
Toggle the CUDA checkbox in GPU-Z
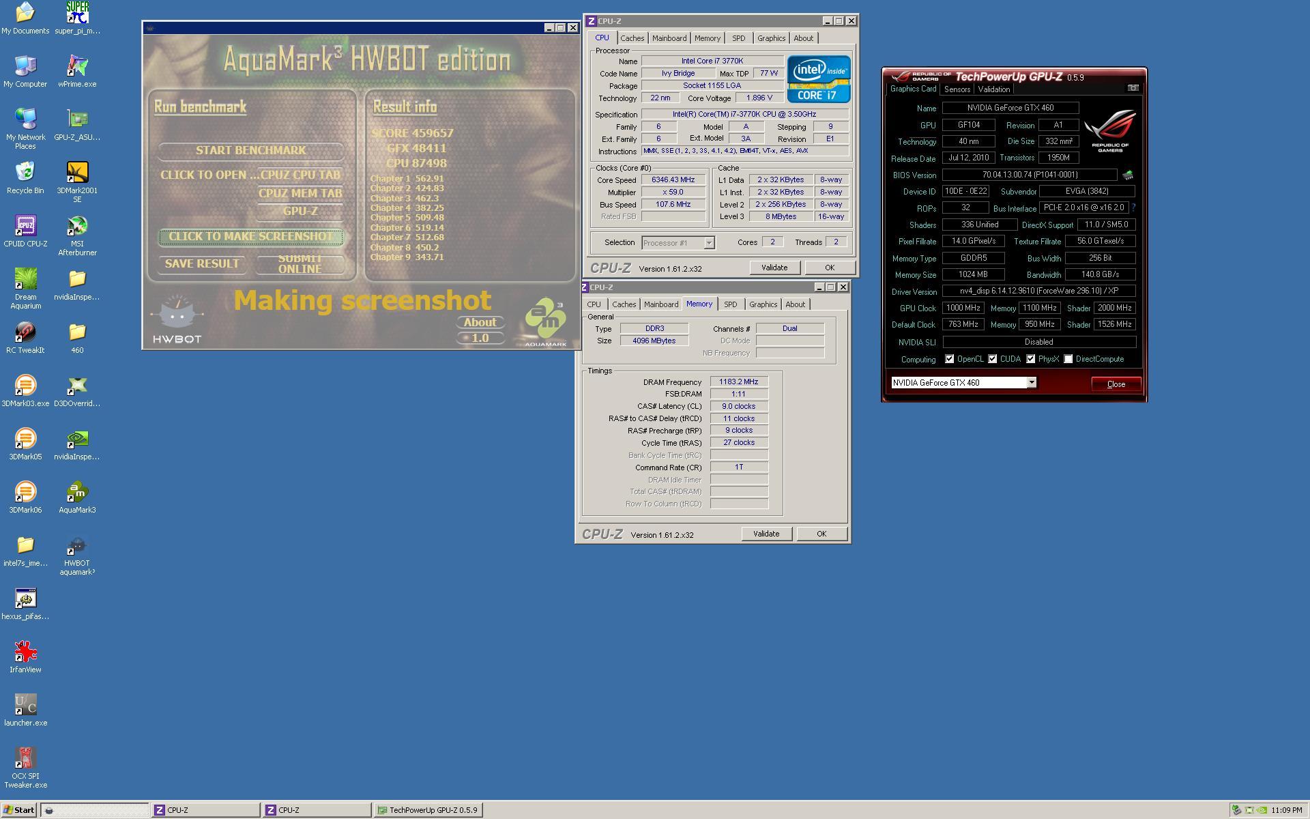point(993,359)
